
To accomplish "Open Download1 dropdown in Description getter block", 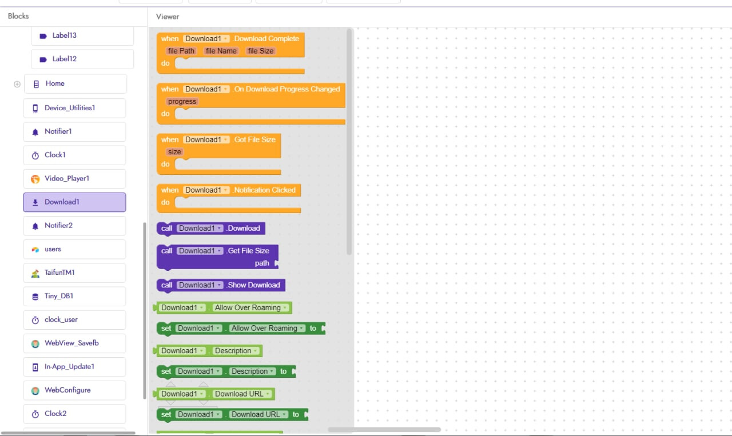I will pos(183,351).
